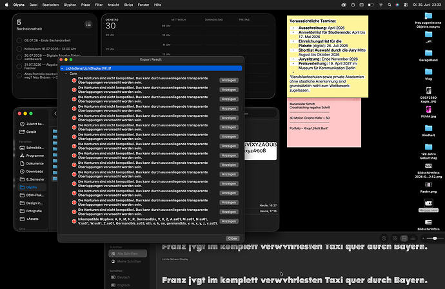
Task: Click Anzeigen for the last contour error
Action: click(x=229, y=212)
